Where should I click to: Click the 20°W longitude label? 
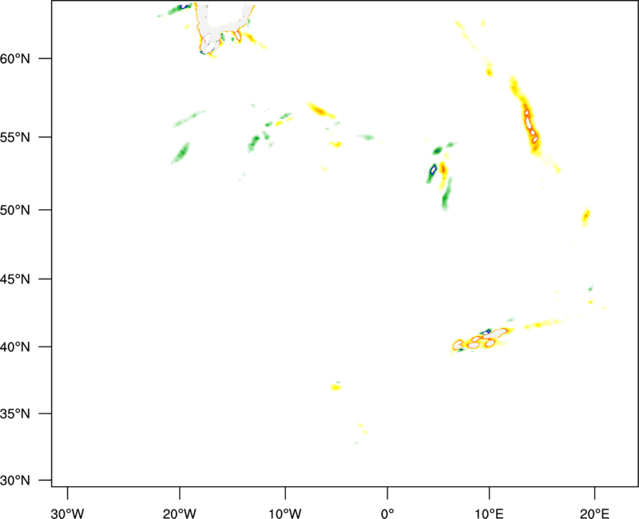179,513
